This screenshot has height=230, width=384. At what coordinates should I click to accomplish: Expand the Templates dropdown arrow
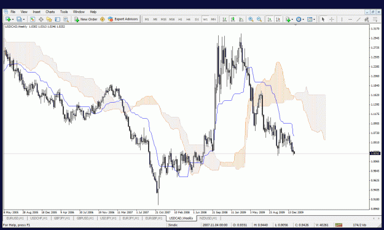(314, 19)
